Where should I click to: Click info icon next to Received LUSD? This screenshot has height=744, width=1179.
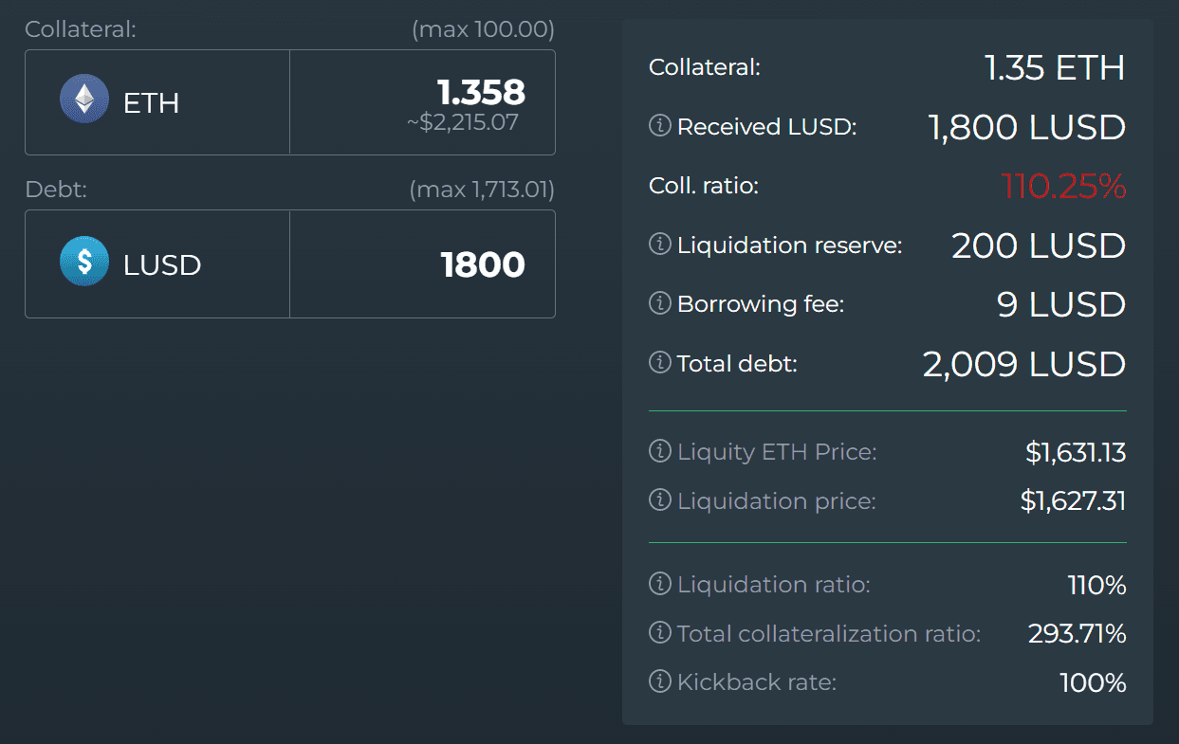coord(659,126)
